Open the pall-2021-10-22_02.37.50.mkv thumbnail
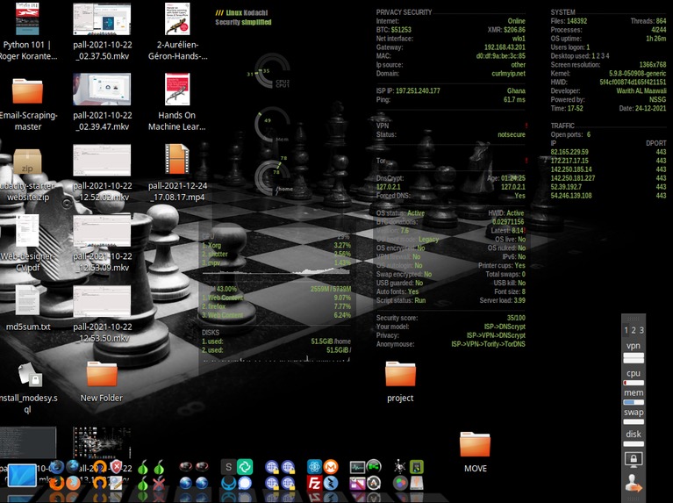Image resolution: width=673 pixels, height=503 pixels. point(102,19)
